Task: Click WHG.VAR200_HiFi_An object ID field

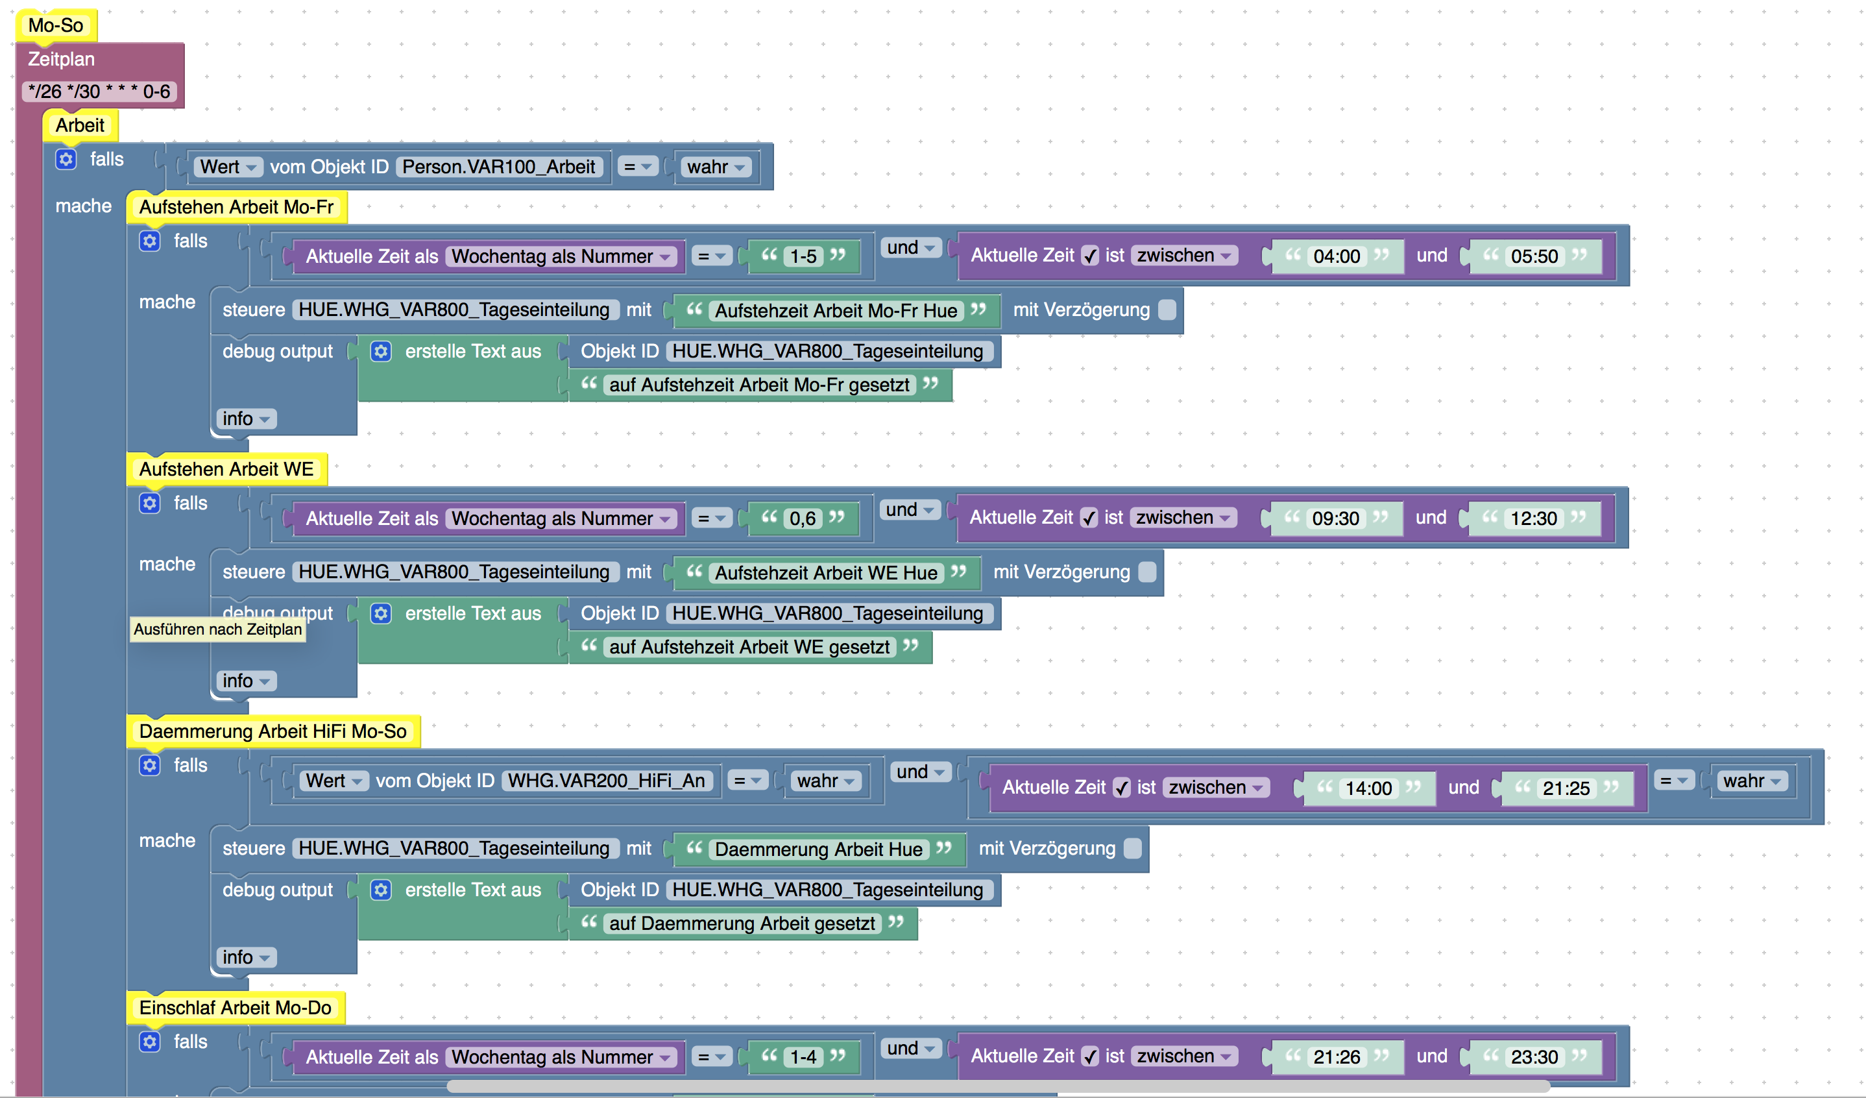Action: click(606, 781)
